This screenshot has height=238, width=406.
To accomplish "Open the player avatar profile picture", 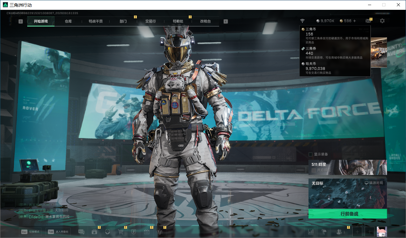I will [x=382, y=232].
